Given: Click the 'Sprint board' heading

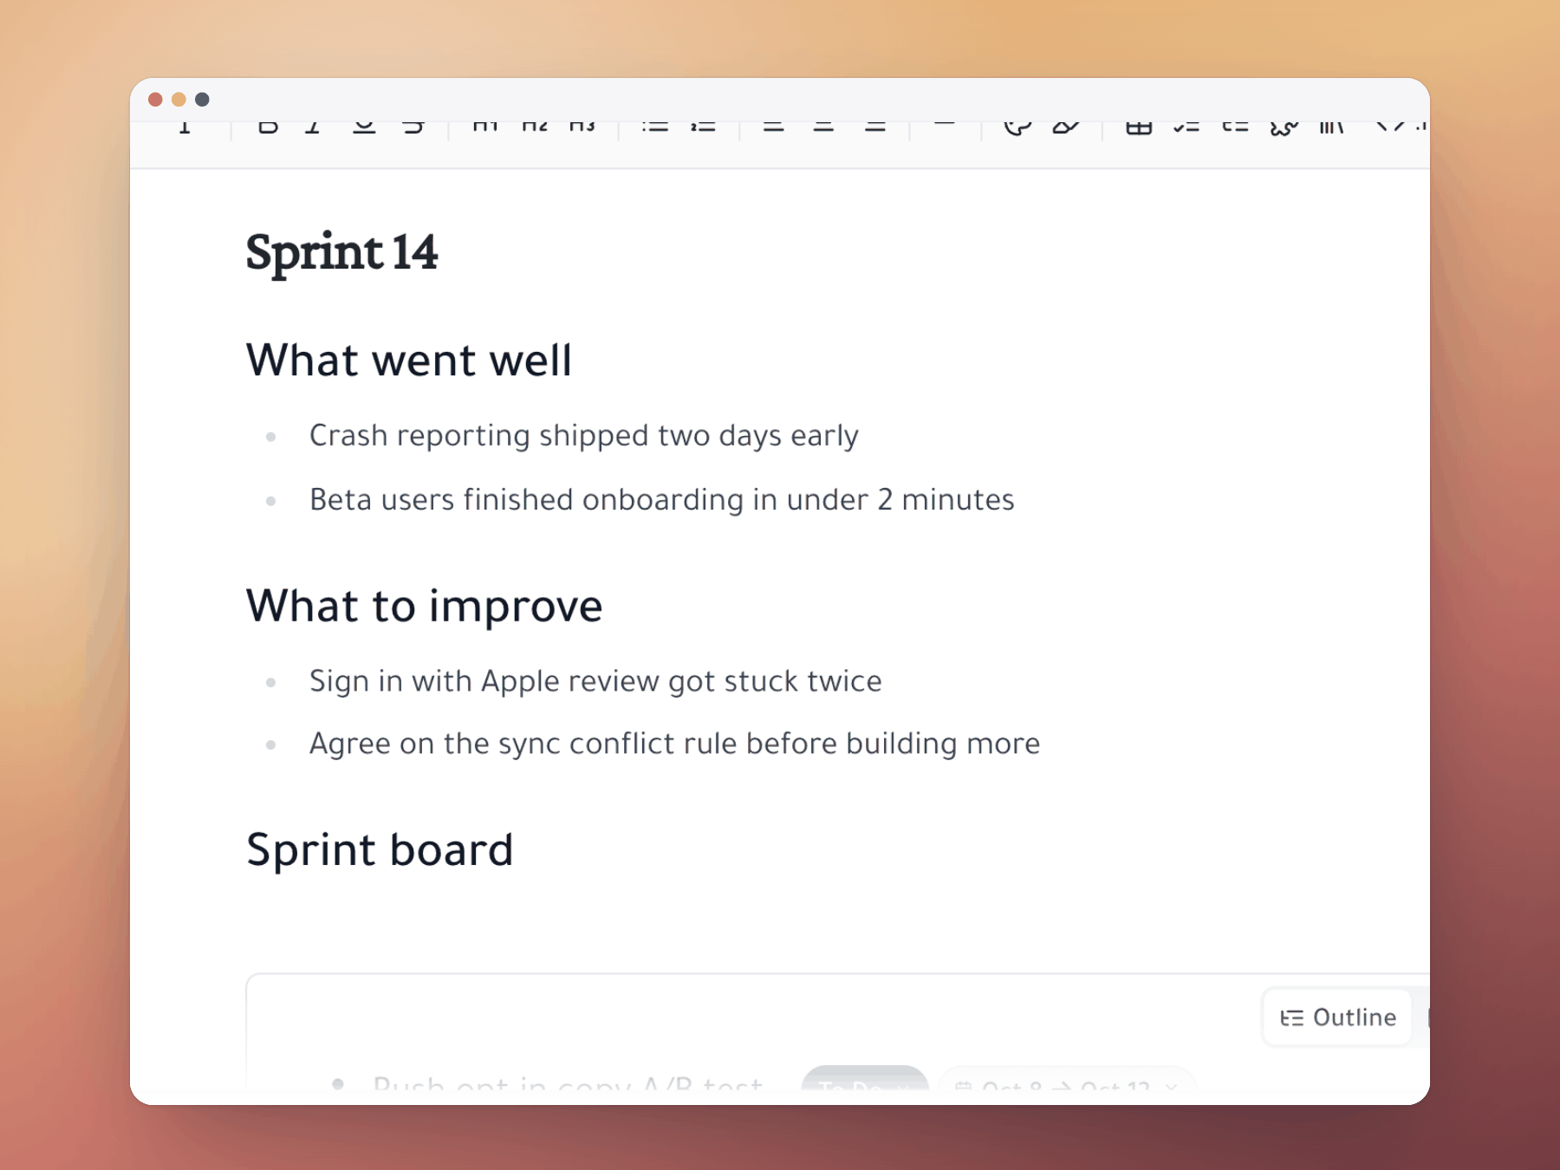Looking at the screenshot, I should 380,849.
